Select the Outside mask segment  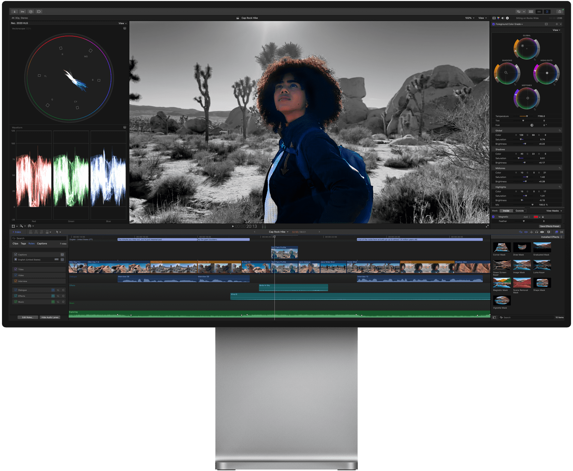click(x=519, y=211)
